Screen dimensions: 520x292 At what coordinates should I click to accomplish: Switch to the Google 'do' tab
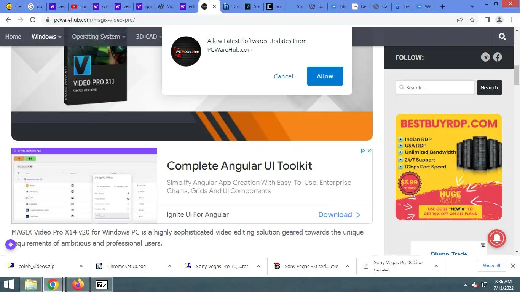point(36,6)
